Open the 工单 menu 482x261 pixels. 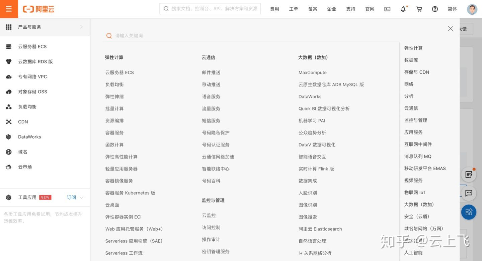pyautogui.click(x=294, y=9)
